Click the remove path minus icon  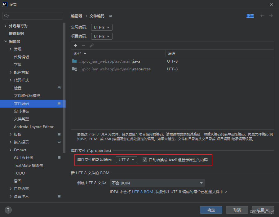83,46
